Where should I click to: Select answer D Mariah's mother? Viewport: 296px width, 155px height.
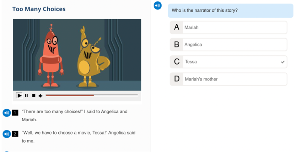coord(228,79)
